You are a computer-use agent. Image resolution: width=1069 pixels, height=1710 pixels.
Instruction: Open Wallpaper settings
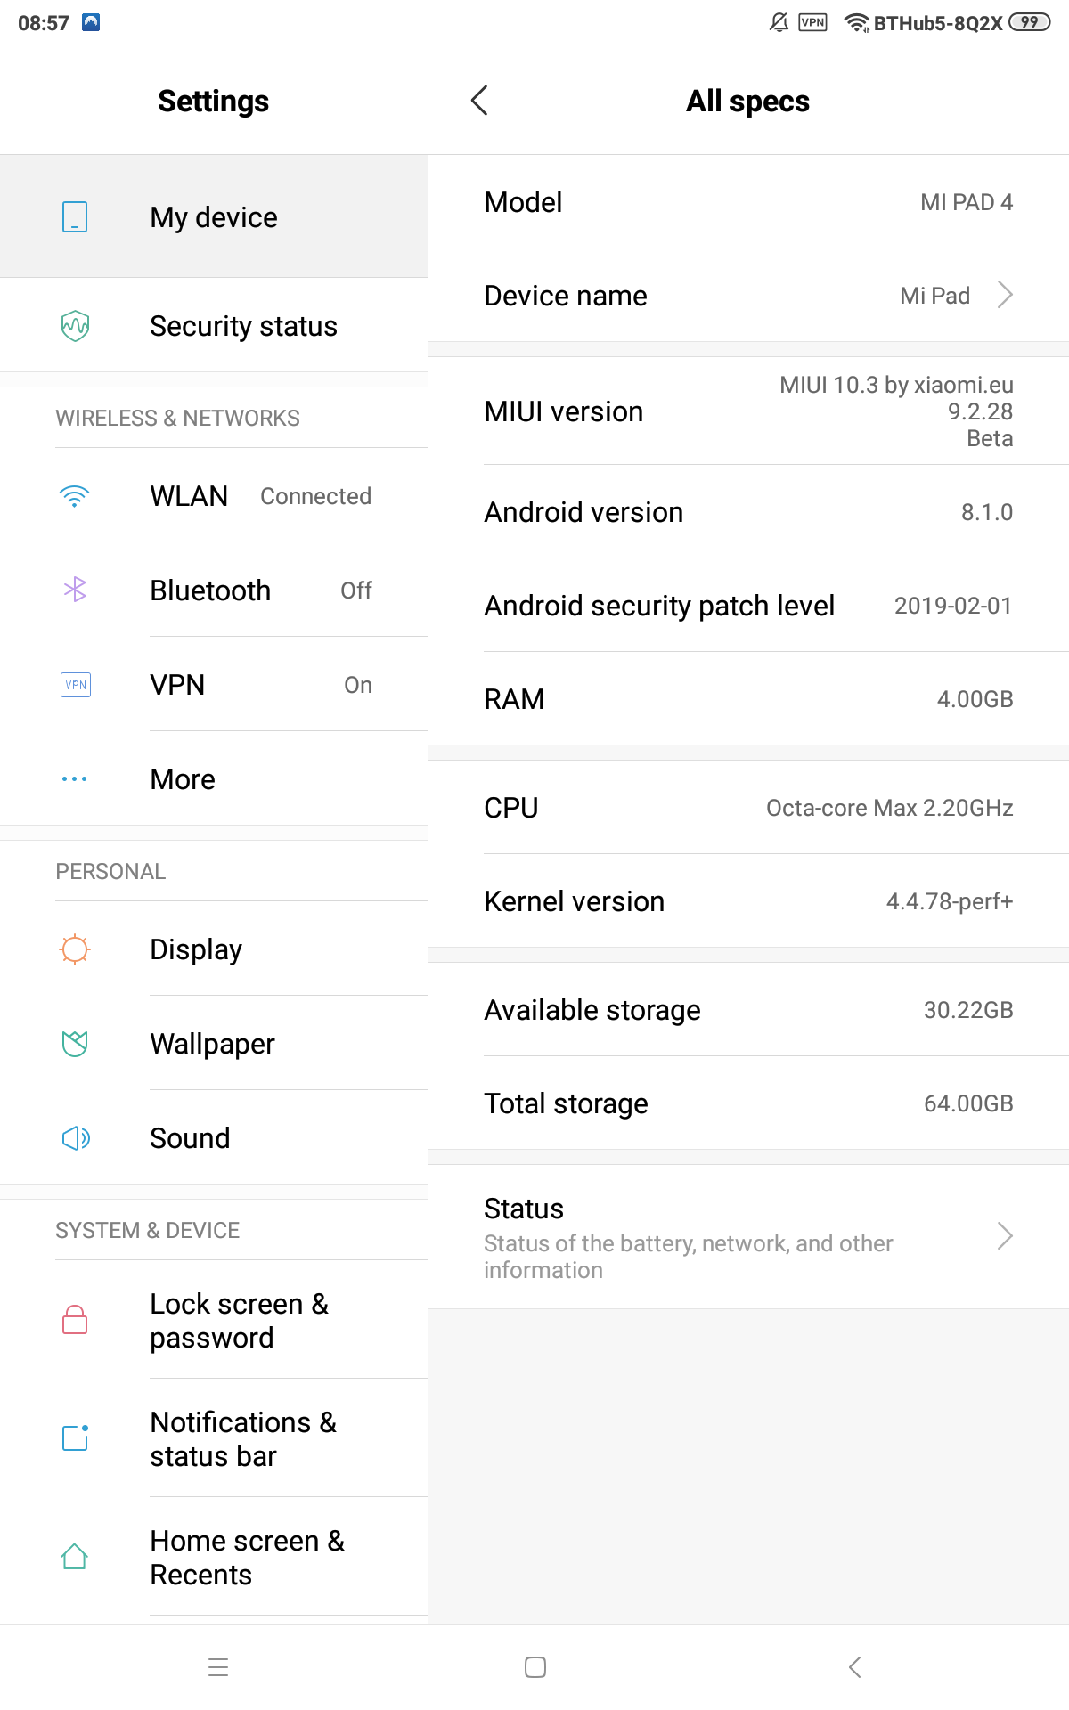coord(214,1043)
